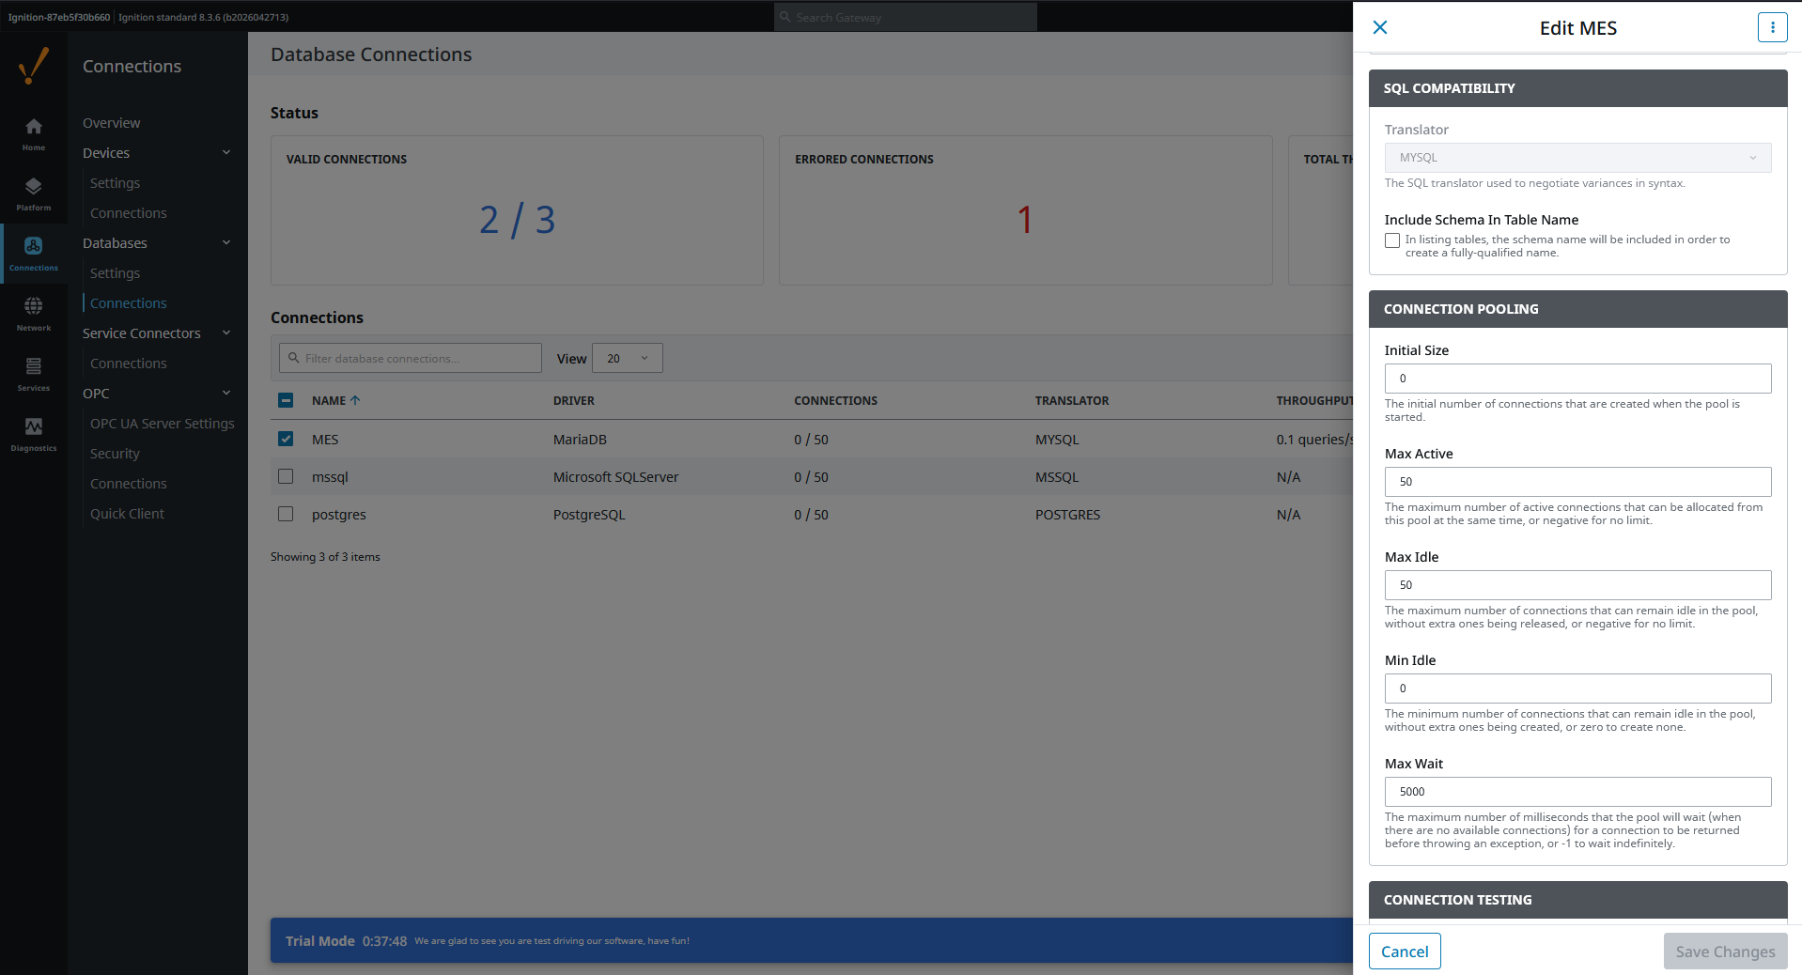
Task: Collapse the Devices menu group
Action: (226, 152)
